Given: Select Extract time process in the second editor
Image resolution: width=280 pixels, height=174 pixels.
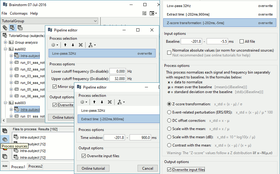Looking at the screenshot, I should [x=119, y=119].
